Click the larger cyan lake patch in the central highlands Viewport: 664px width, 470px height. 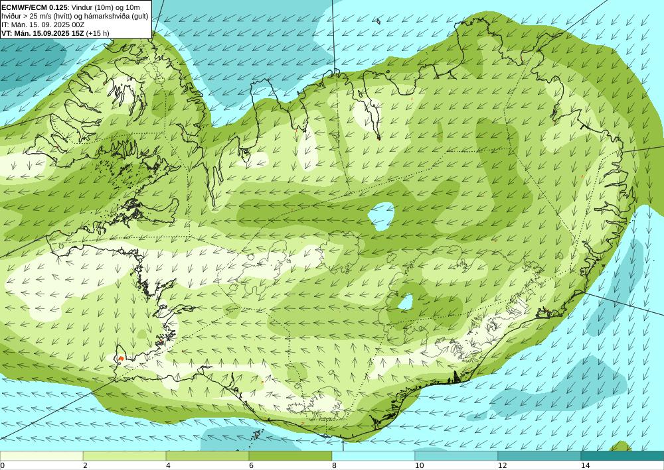pos(380,216)
